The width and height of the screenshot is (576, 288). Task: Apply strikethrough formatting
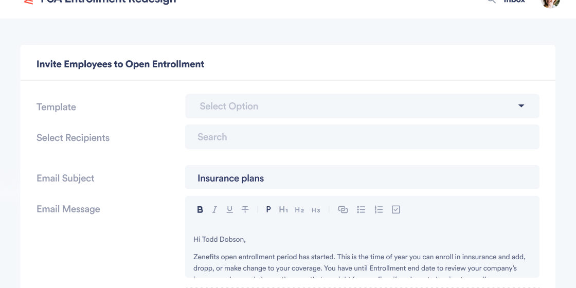245,209
